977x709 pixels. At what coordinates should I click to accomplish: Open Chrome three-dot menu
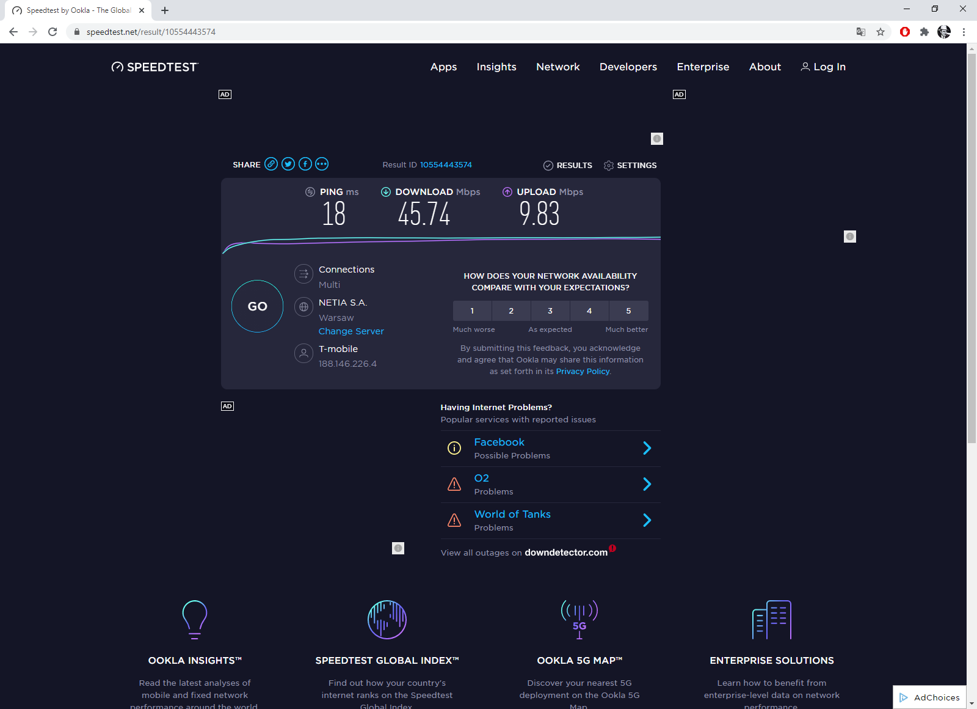tap(964, 32)
